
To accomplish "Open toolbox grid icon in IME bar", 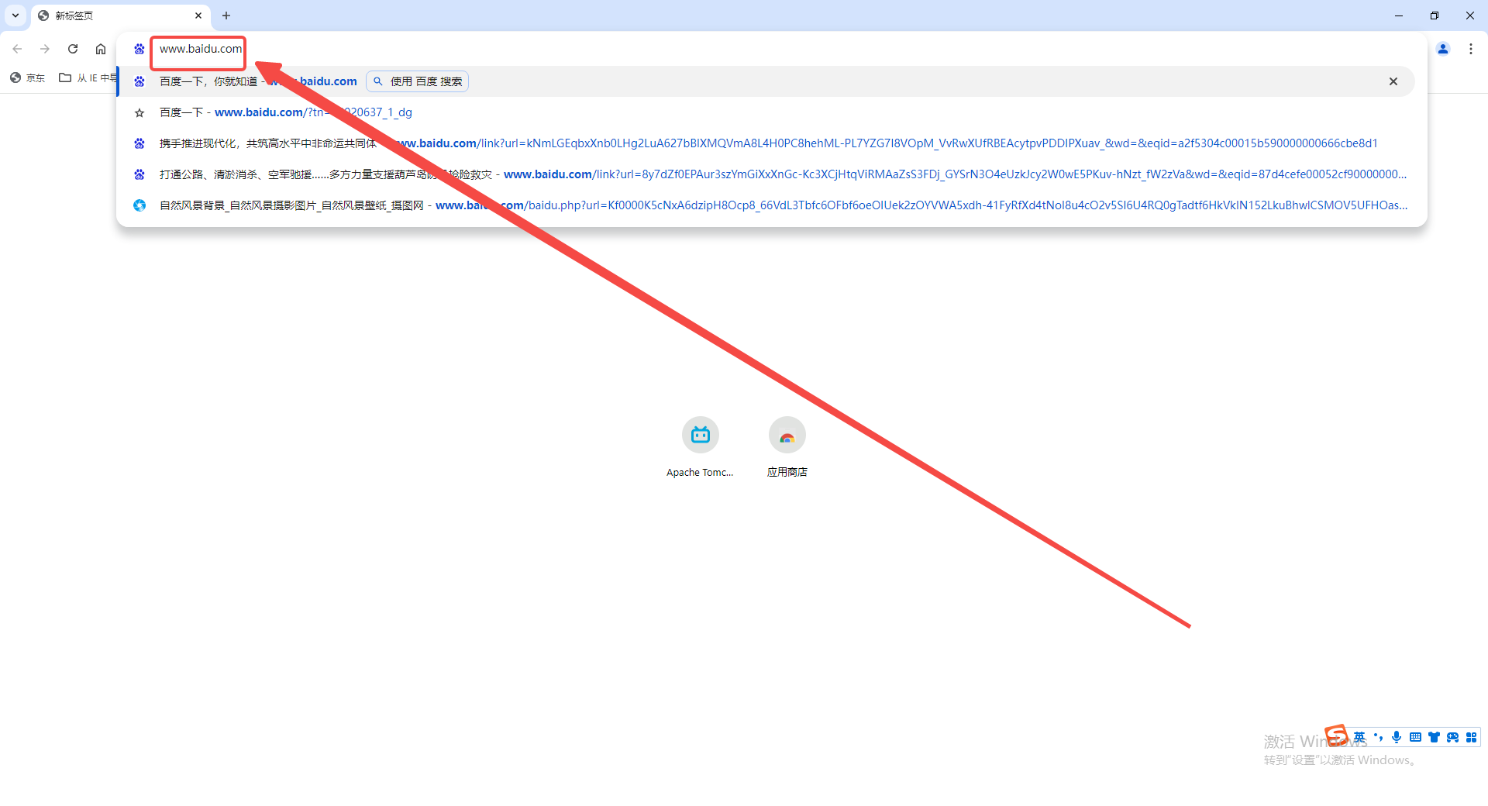I will 1471,737.
